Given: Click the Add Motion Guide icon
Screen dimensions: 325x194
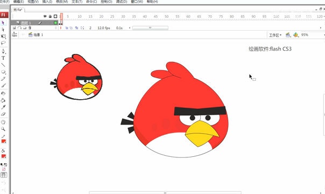Looking at the screenshot, I should point(19,28).
